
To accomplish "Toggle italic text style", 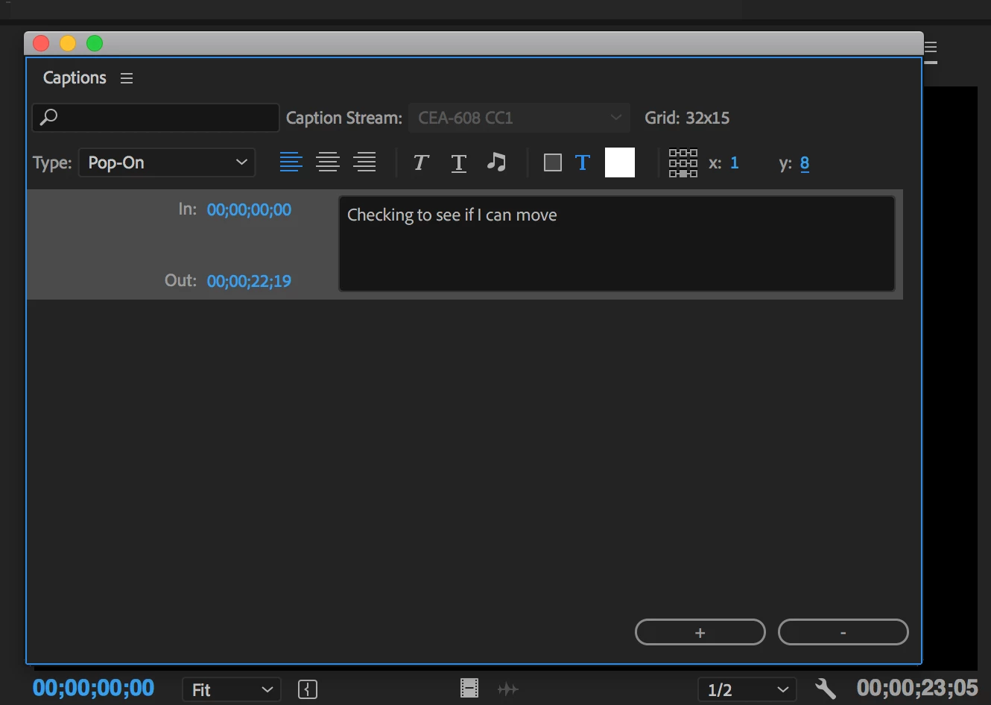I will (421, 162).
